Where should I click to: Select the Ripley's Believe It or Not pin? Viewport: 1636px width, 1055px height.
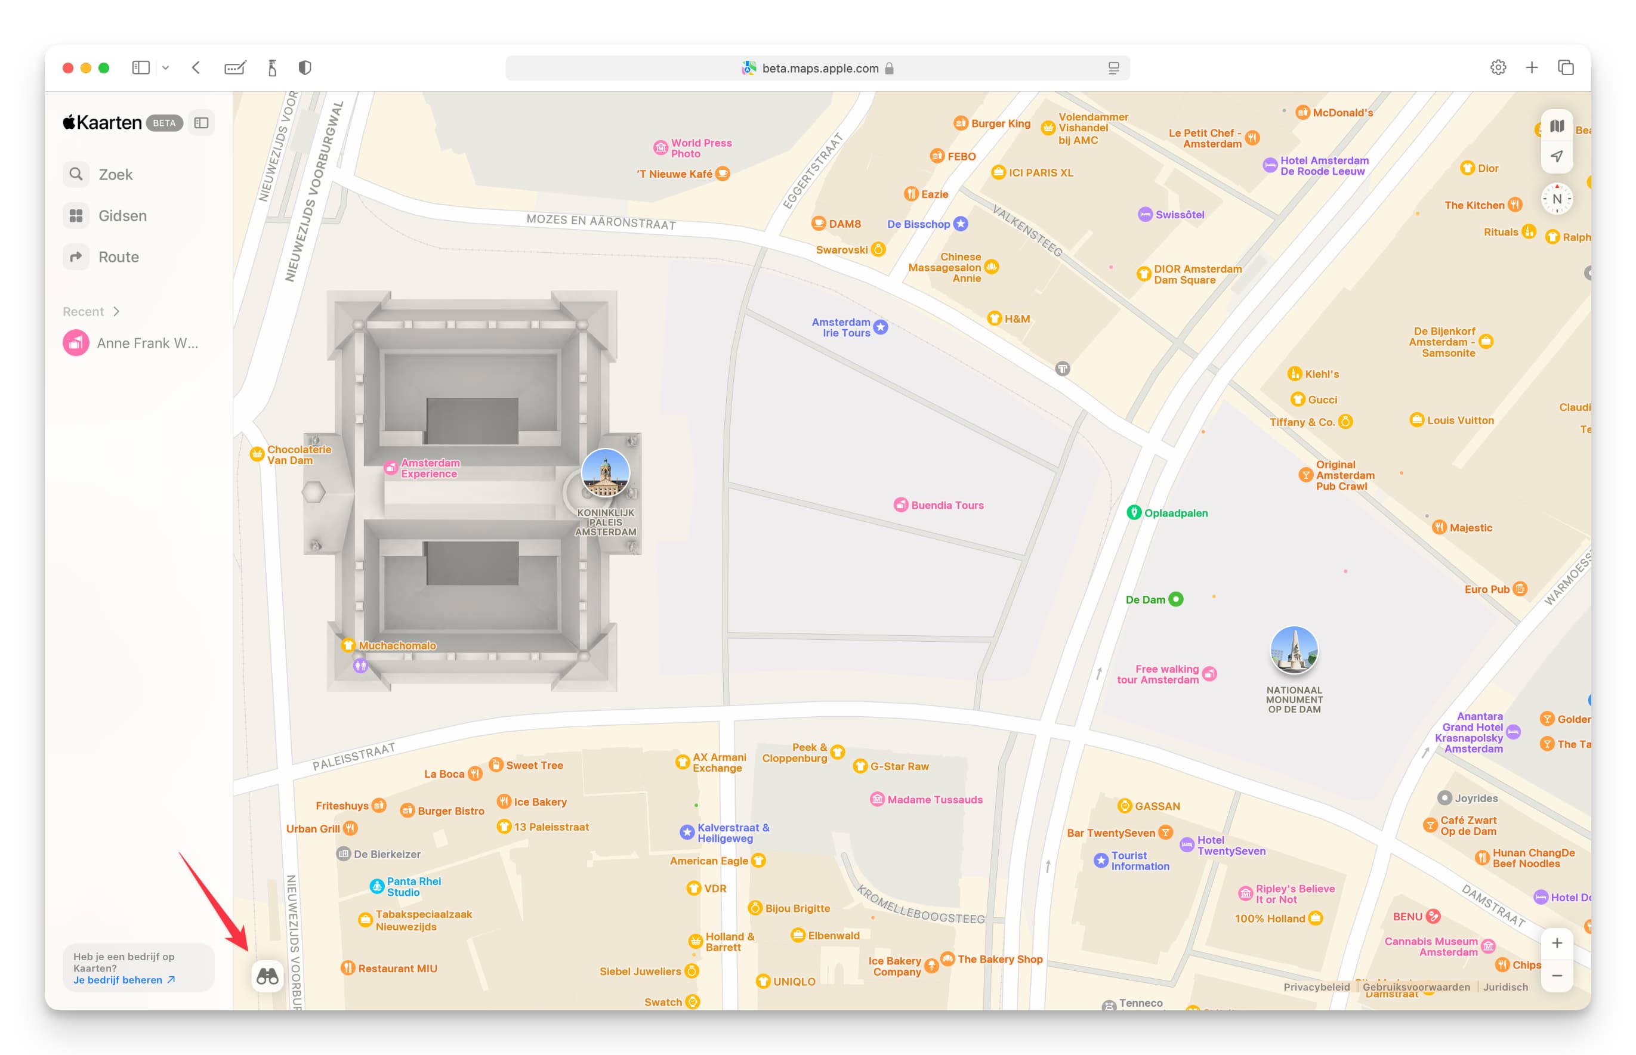point(1245,894)
